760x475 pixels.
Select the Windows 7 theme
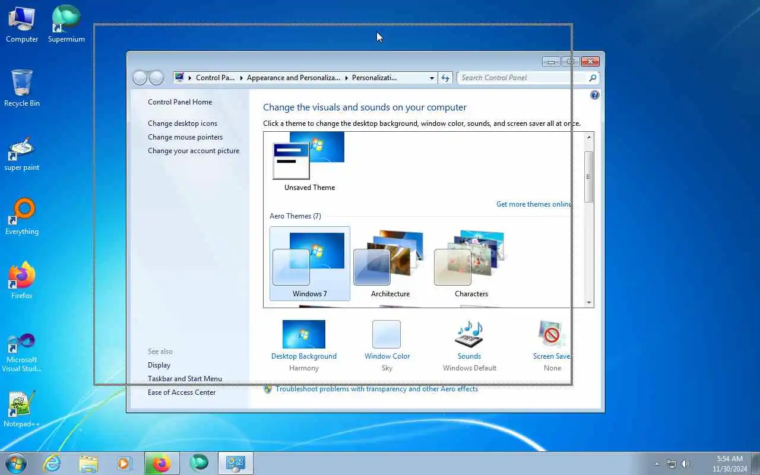point(309,264)
